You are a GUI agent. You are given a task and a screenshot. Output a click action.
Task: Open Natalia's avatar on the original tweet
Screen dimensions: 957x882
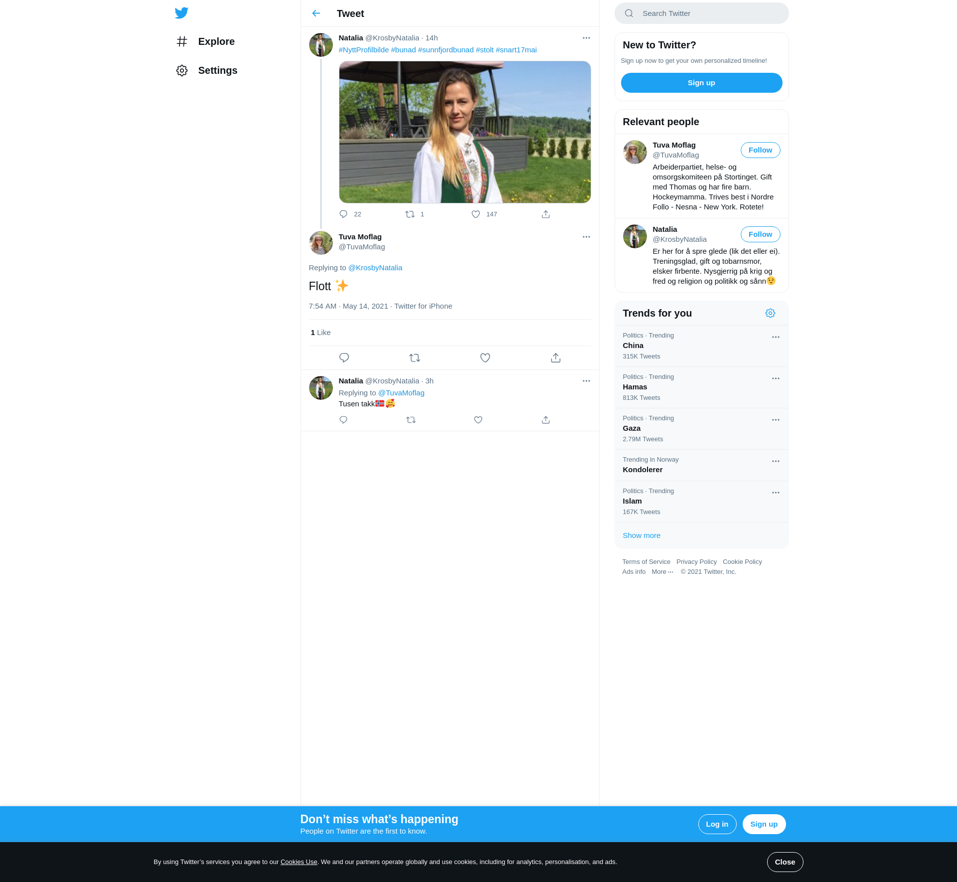321,45
